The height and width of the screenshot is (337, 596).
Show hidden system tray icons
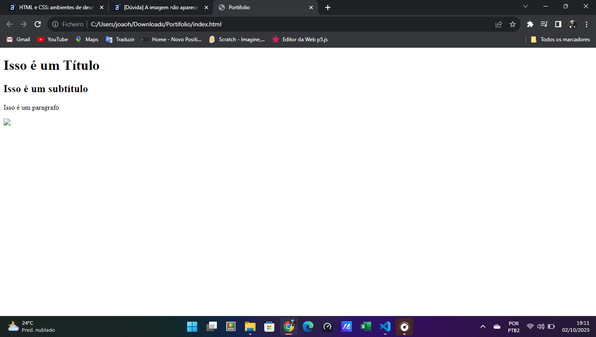[x=483, y=326]
